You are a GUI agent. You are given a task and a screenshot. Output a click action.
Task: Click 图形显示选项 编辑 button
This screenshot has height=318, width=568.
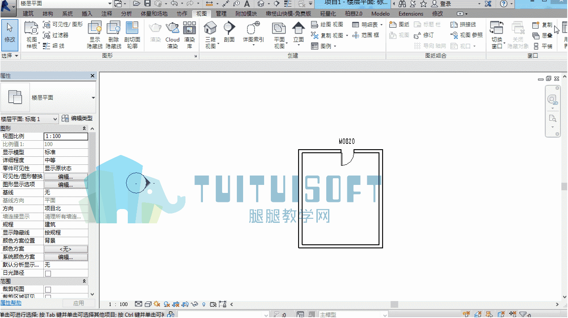point(66,184)
